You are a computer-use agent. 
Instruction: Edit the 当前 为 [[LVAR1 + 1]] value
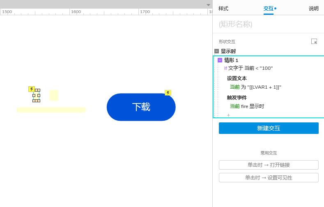coord(255,87)
